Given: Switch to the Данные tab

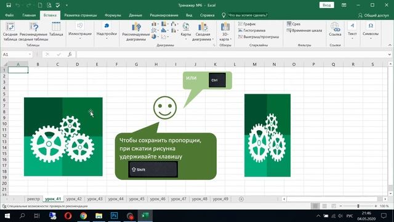Looking at the screenshot, I should pyautogui.click(x=135, y=15).
